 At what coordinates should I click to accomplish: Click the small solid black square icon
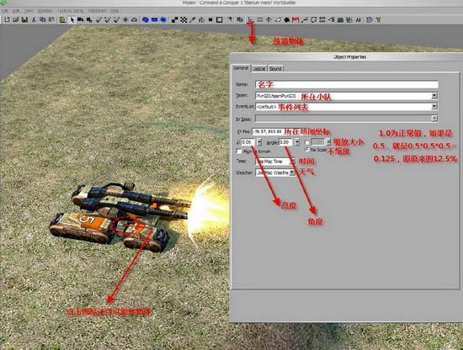tap(210, 20)
